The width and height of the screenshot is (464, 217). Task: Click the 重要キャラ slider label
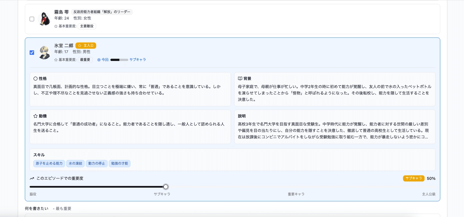tap(296, 194)
